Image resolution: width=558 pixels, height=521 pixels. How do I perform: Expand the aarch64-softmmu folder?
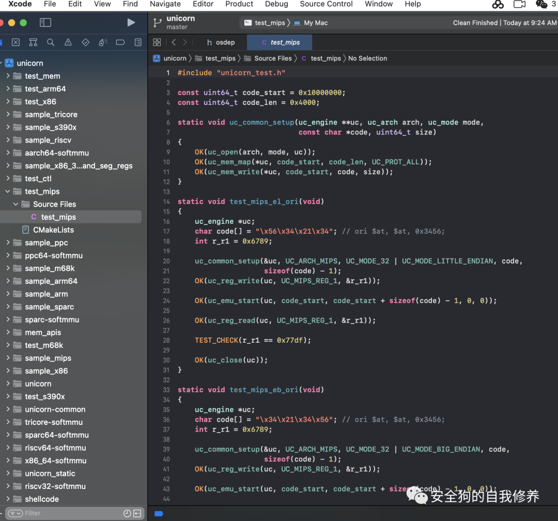[x=8, y=153]
